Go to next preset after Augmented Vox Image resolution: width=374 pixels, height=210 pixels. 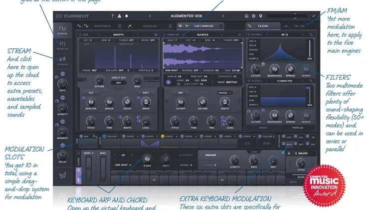(x=223, y=16)
